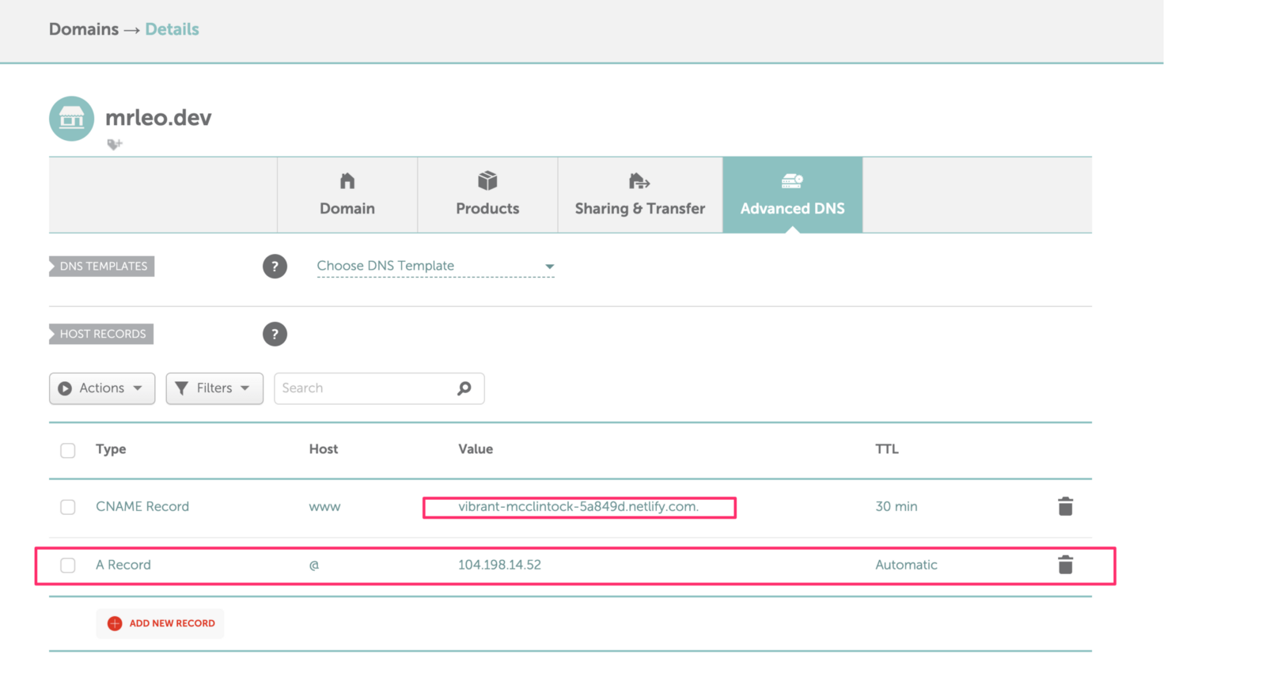Click the HOST RECORDS section label
The image size is (1266, 681).
[101, 334]
